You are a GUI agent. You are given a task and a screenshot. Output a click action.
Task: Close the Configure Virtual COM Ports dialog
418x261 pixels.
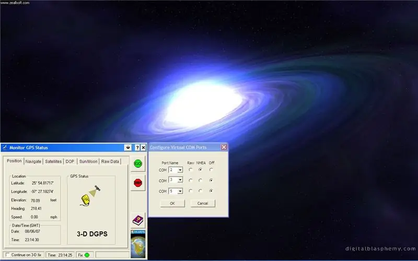coord(224,147)
